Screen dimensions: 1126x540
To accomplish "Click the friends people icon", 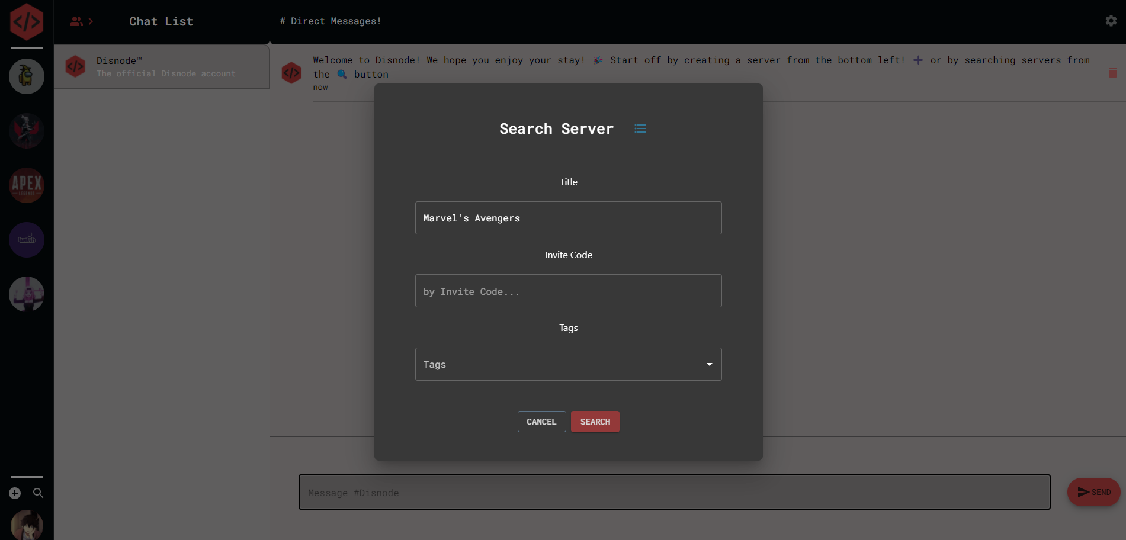I will (76, 21).
